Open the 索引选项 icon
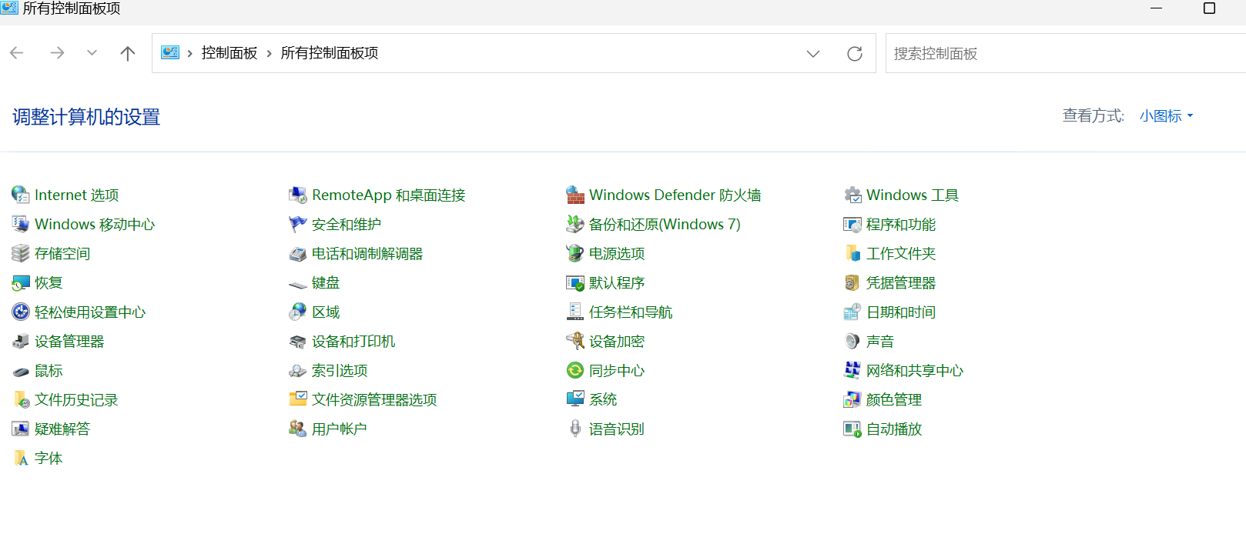1246x534 pixels. [298, 370]
